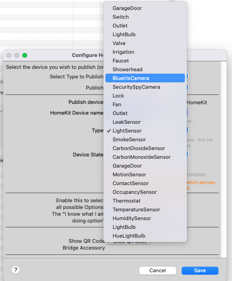This screenshot has width=232, height=281.
Task: Click the green zoom window button
Action: 25,55
